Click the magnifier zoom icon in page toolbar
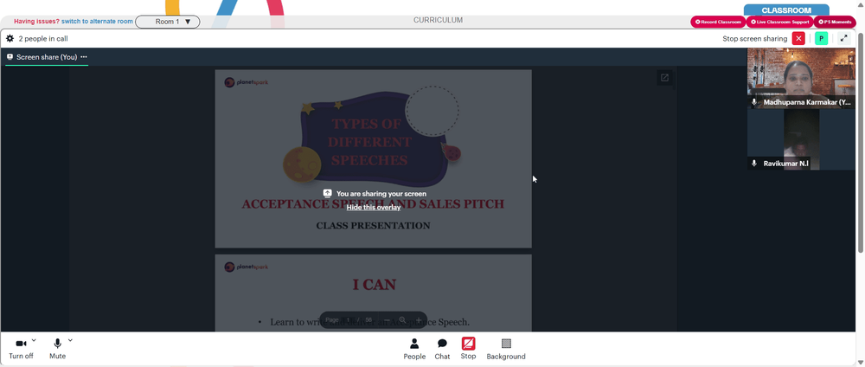 click(403, 320)
